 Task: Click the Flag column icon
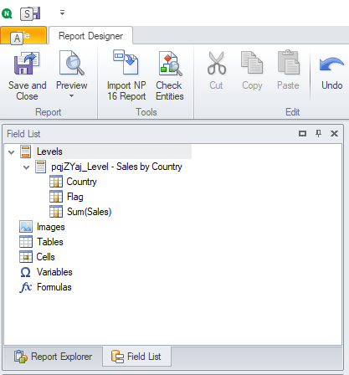click(56, 197)
